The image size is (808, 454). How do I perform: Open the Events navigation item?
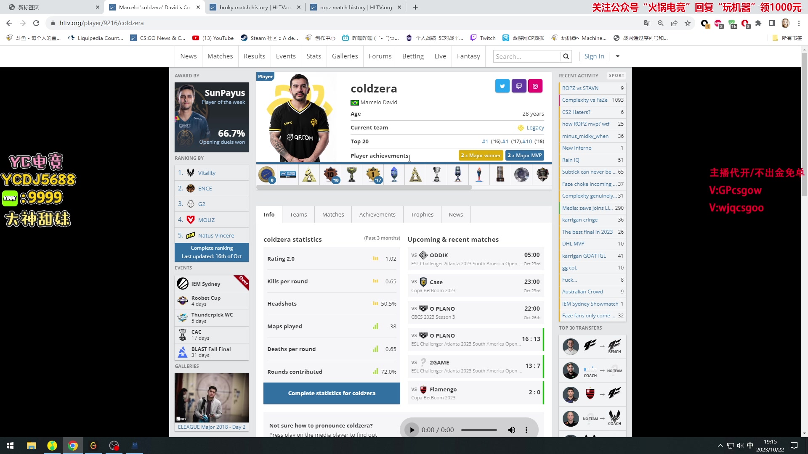coord(286,56)
